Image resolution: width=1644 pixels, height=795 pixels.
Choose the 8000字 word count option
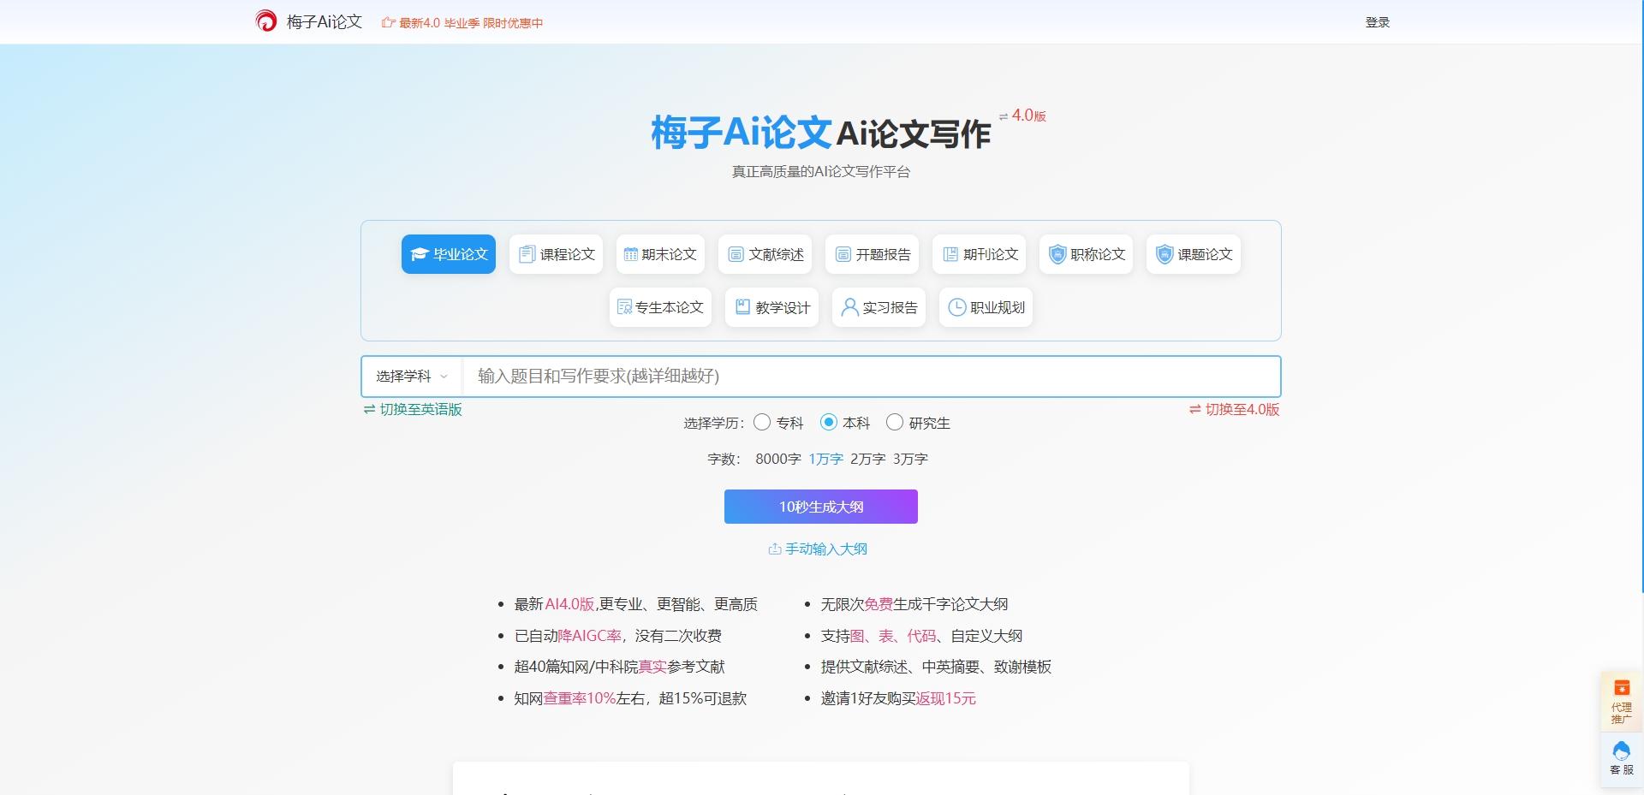778,459
